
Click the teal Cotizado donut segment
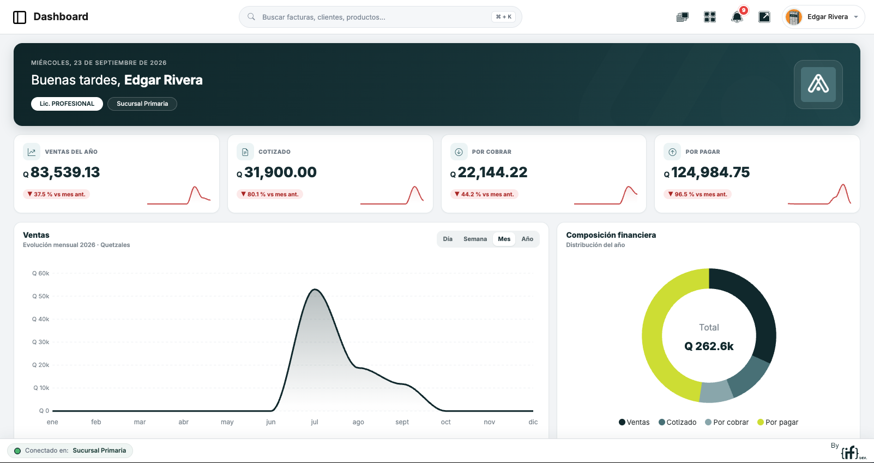tap(749, 377)
